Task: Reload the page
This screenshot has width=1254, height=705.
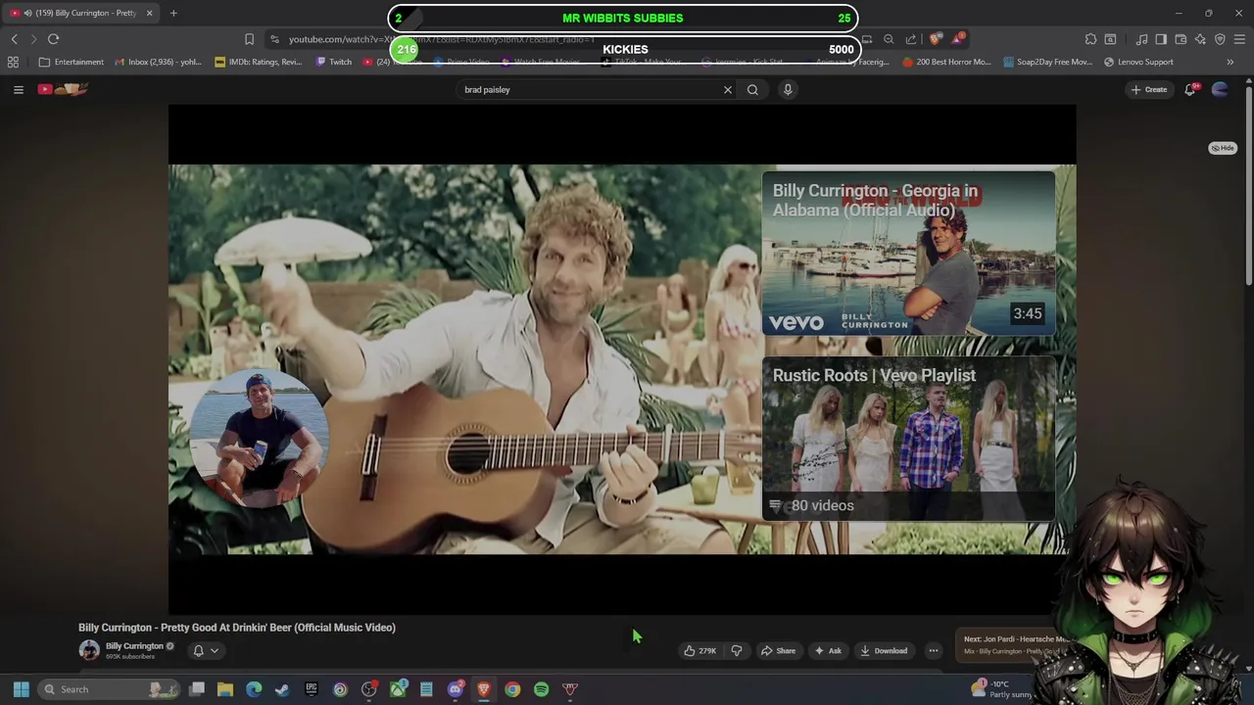Action: 53,39
